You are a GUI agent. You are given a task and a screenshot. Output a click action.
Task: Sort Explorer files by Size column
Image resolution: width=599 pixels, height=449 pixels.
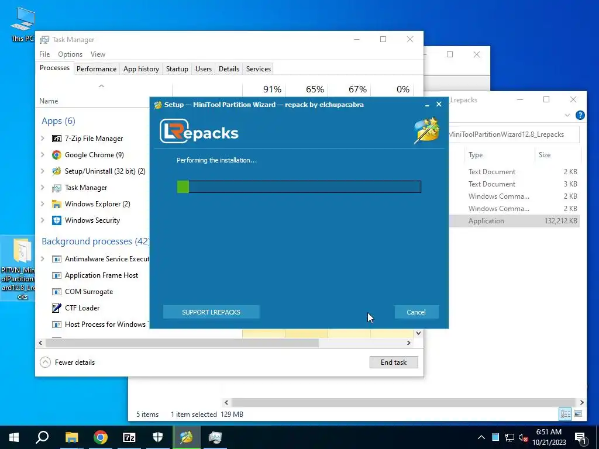click(545, 154)
